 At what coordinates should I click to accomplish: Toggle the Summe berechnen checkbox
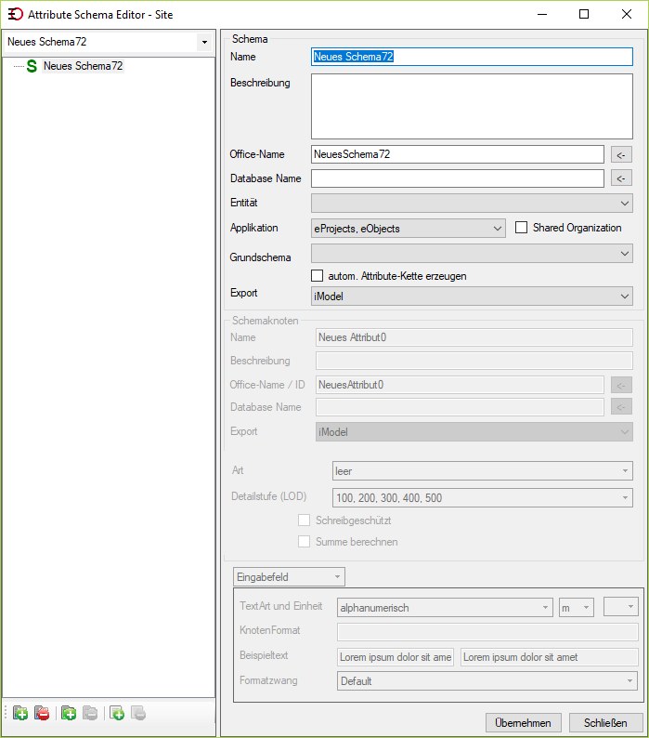click(x=304, y=542)
